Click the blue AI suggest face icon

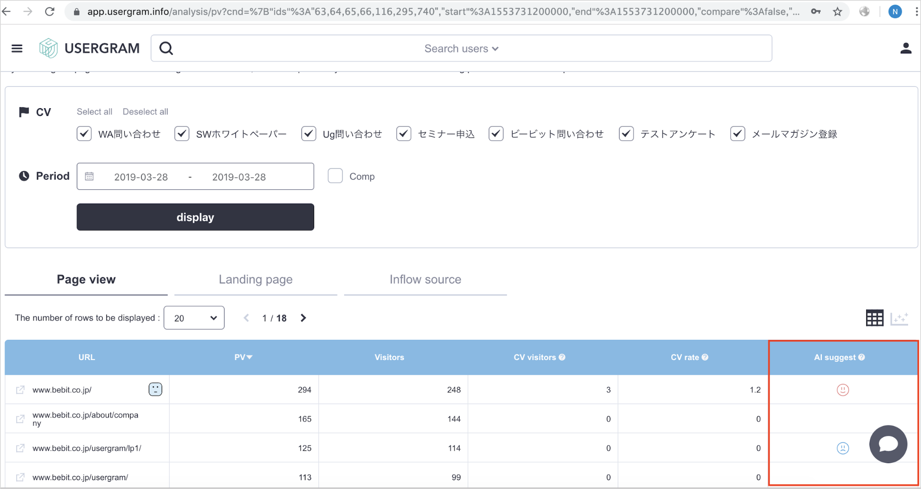(842, 448)
